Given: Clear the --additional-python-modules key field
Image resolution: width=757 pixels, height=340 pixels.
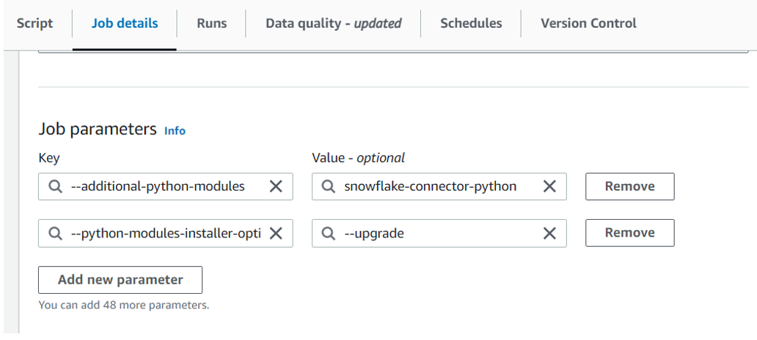Looking at the screenshot, I should pyautogui.click(x=276, y=186).
